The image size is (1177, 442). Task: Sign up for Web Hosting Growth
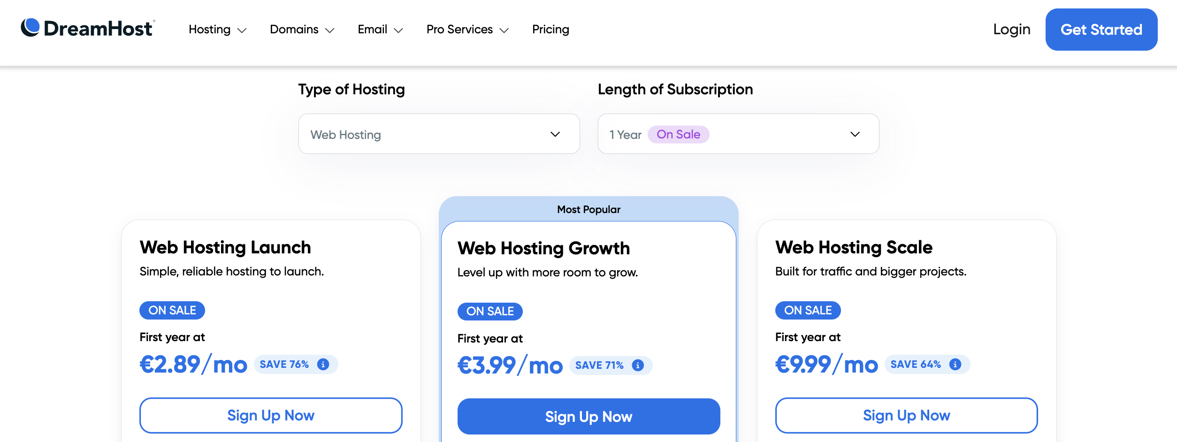coord(588,417)
